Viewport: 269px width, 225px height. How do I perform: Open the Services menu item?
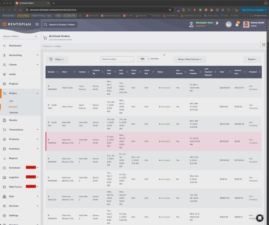pos(20,206)
